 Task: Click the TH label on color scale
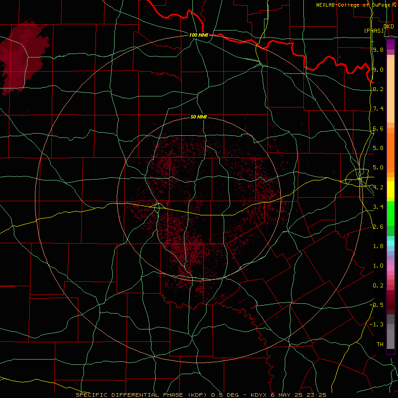(x=380, y=344)
